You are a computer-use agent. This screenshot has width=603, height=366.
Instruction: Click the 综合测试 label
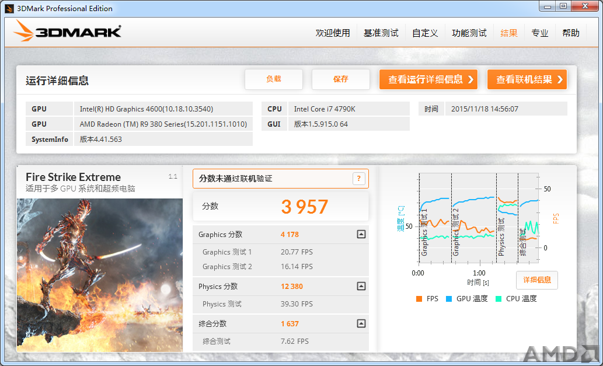216,341
